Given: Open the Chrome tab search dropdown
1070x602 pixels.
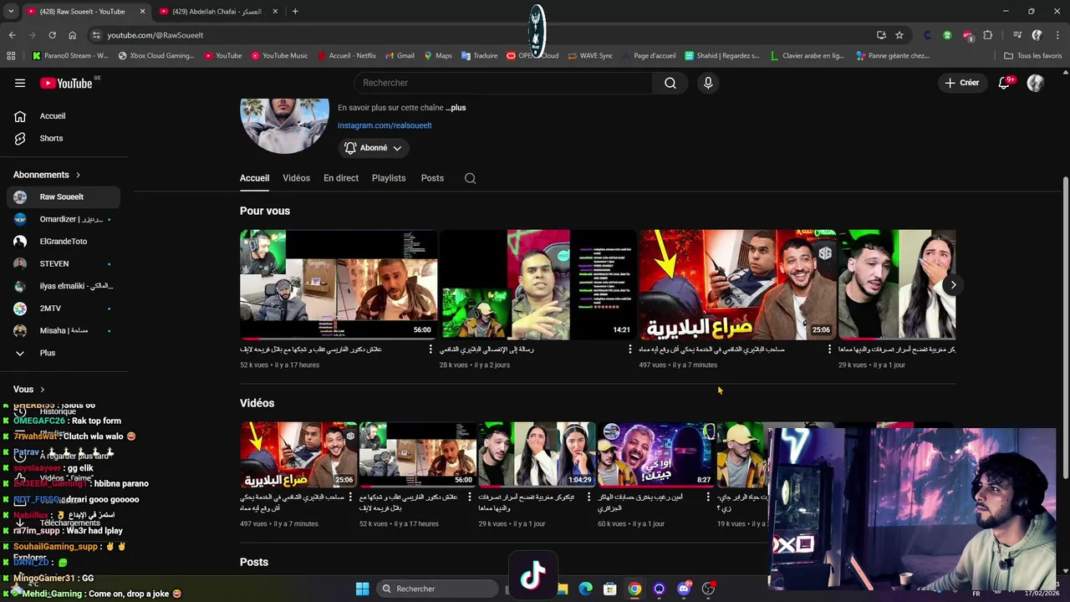Looking at the screenshot, I should 11,11.
